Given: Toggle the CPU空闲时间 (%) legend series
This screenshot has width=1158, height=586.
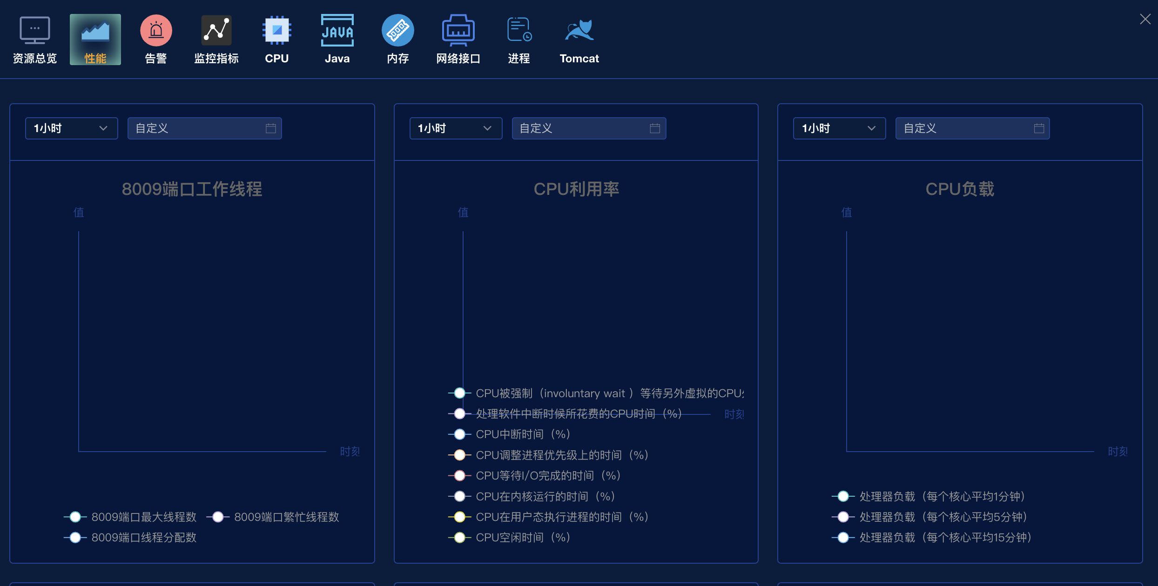Looking at the screenshot, I should point(509,538).
